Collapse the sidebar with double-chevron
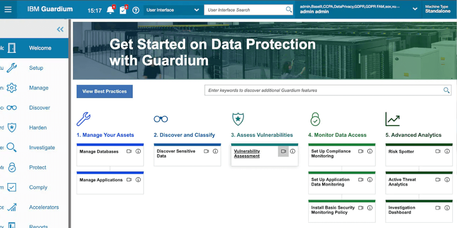Image resolution: width=457 pixels, height=228 pixels. coord(60,29)
